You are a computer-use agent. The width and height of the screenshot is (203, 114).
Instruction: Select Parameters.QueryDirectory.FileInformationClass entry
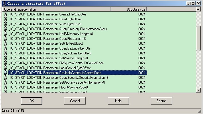(58, 29)
